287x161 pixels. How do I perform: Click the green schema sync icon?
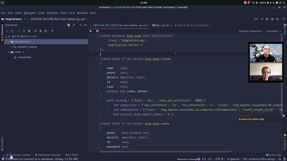click(24, 31)
